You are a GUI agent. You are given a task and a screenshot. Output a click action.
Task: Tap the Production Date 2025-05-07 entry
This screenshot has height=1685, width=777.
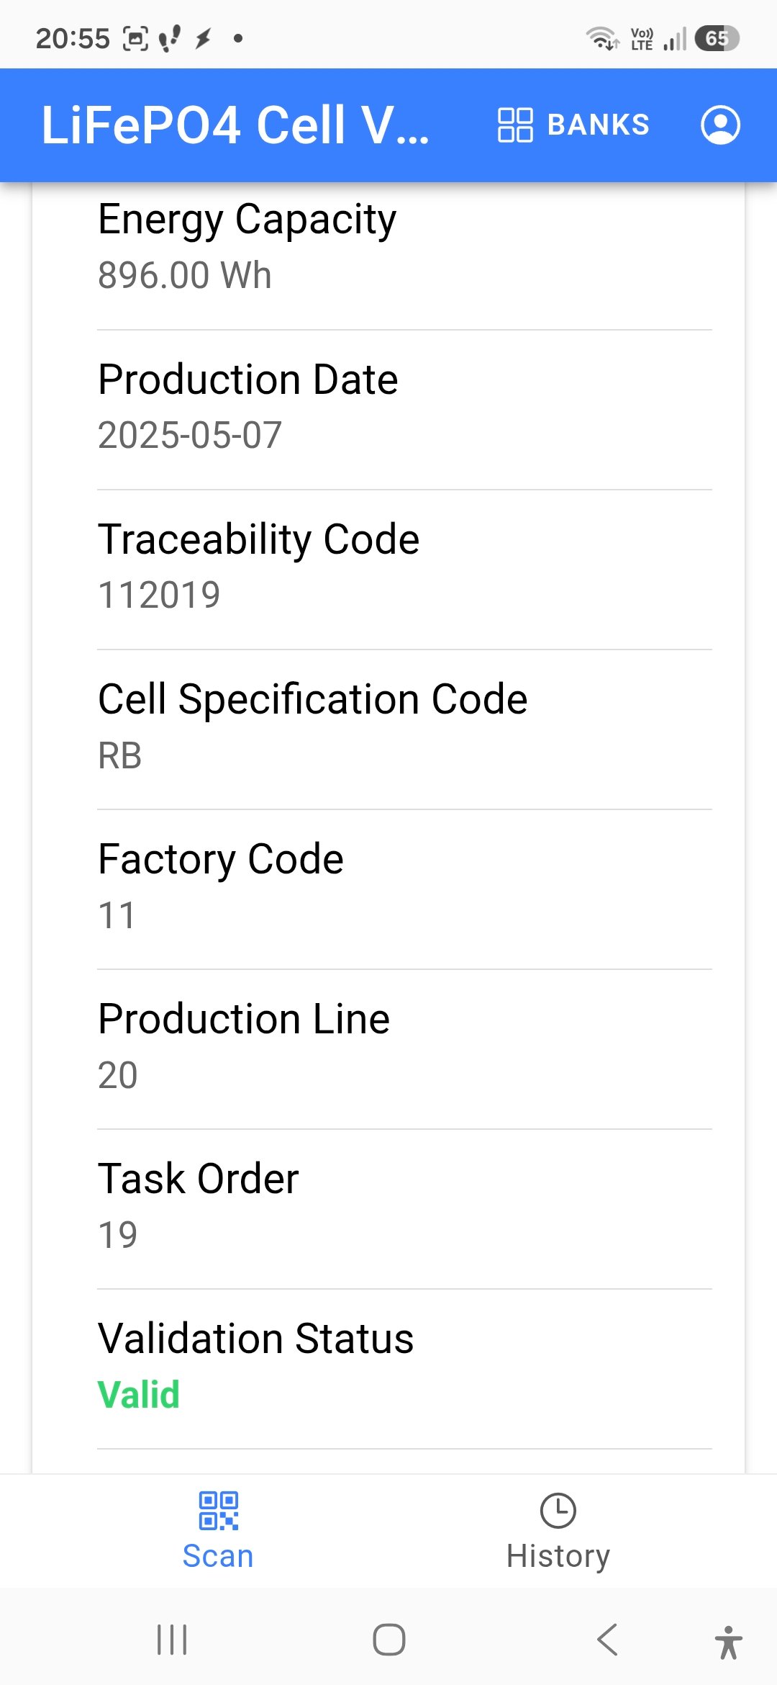point(404,410)
